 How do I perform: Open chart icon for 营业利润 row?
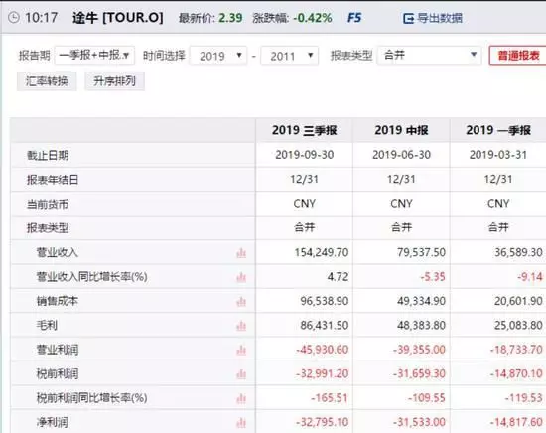pos(241,350)
